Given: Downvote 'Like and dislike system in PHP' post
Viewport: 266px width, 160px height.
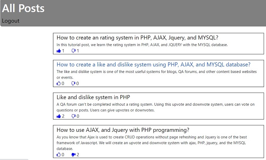Looking at the screenshot, I should (73, 116).
